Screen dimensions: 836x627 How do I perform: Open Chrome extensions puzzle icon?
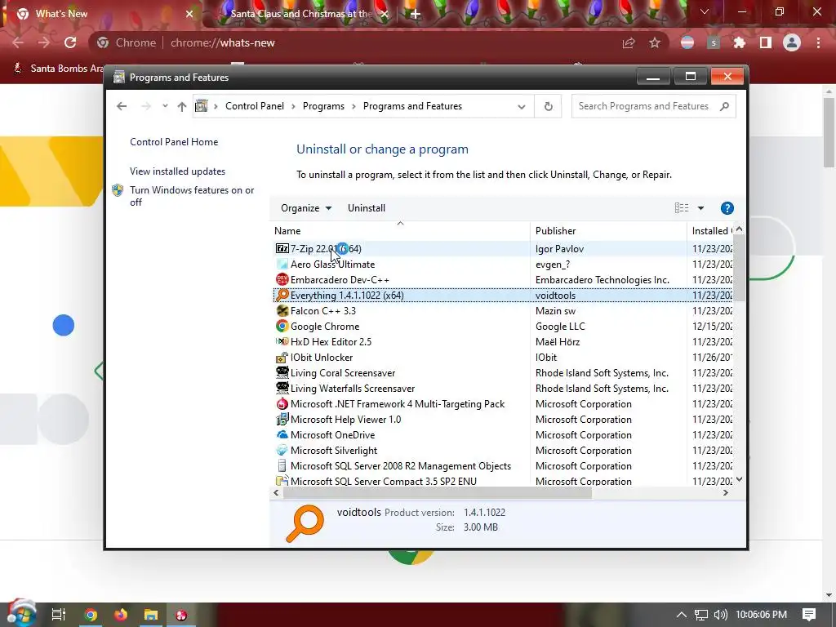739,42
